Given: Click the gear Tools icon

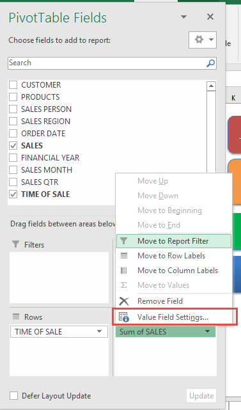Looking at the screenshot, I should pyautogui.click(x=199, y=40).
